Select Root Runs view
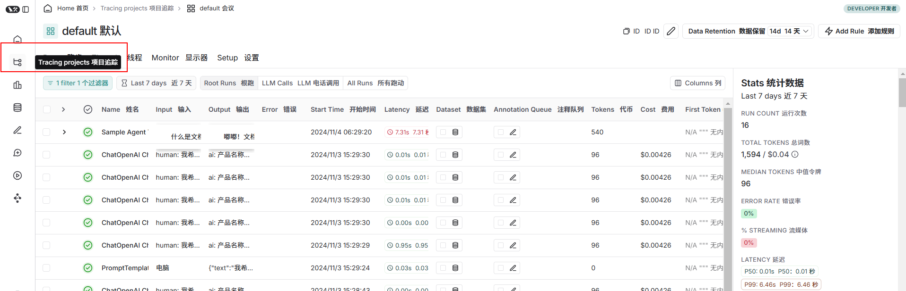906x291 pixels. click(229, 83)
